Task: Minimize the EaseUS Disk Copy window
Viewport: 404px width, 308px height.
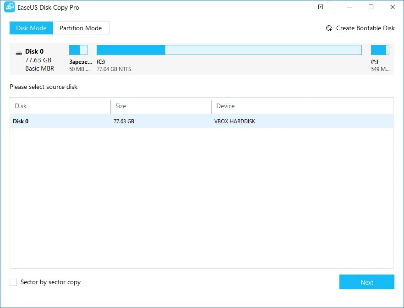Action: (x=349, y=7)
